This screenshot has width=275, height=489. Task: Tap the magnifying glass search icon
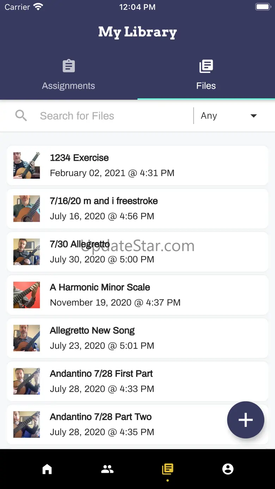pos(21,116)
